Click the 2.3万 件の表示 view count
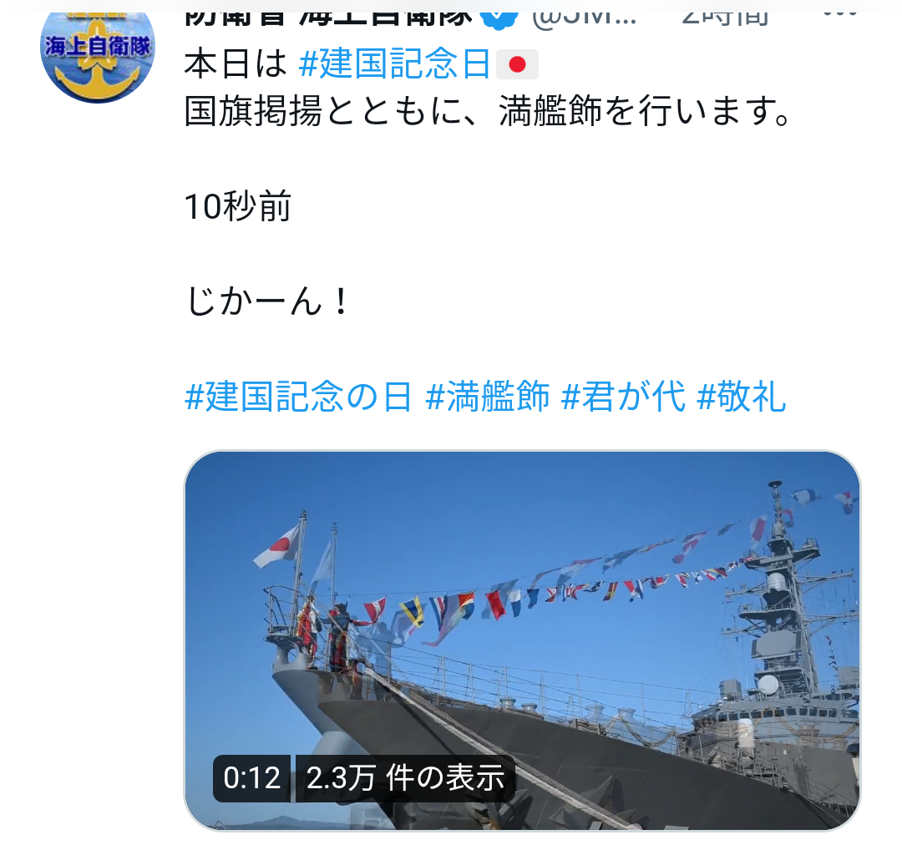 406,777
